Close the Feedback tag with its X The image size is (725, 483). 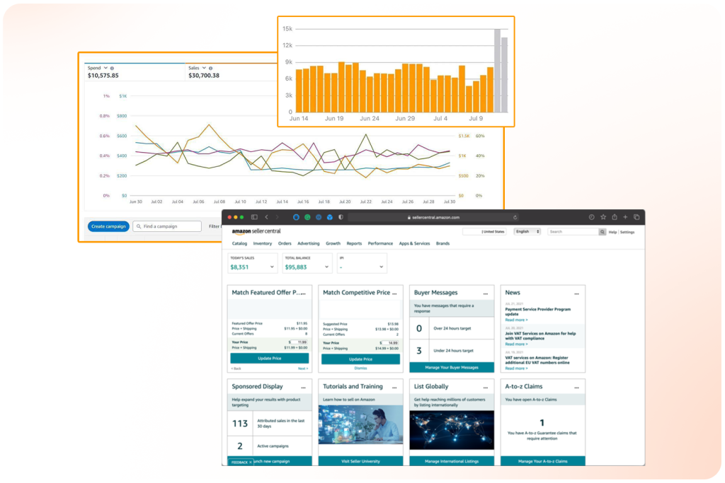[251, 462]
